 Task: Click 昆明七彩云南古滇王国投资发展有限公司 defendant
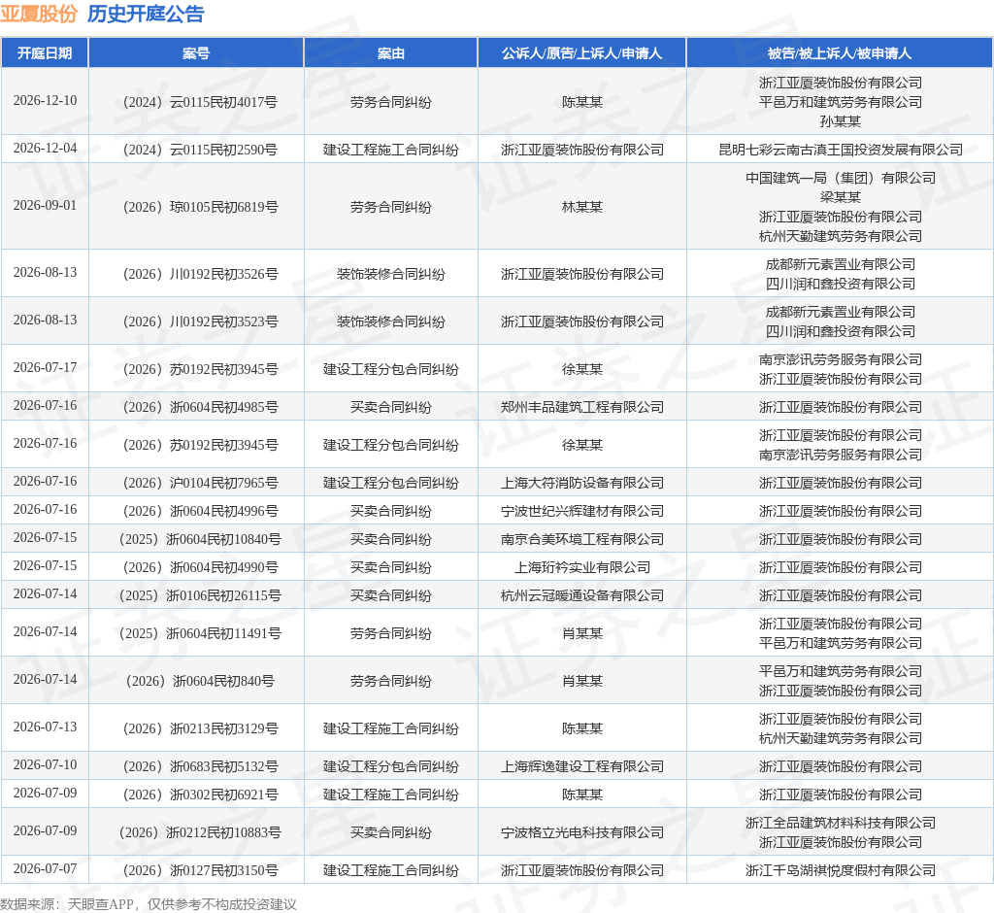pyautogui.click(x=840, y=150)
